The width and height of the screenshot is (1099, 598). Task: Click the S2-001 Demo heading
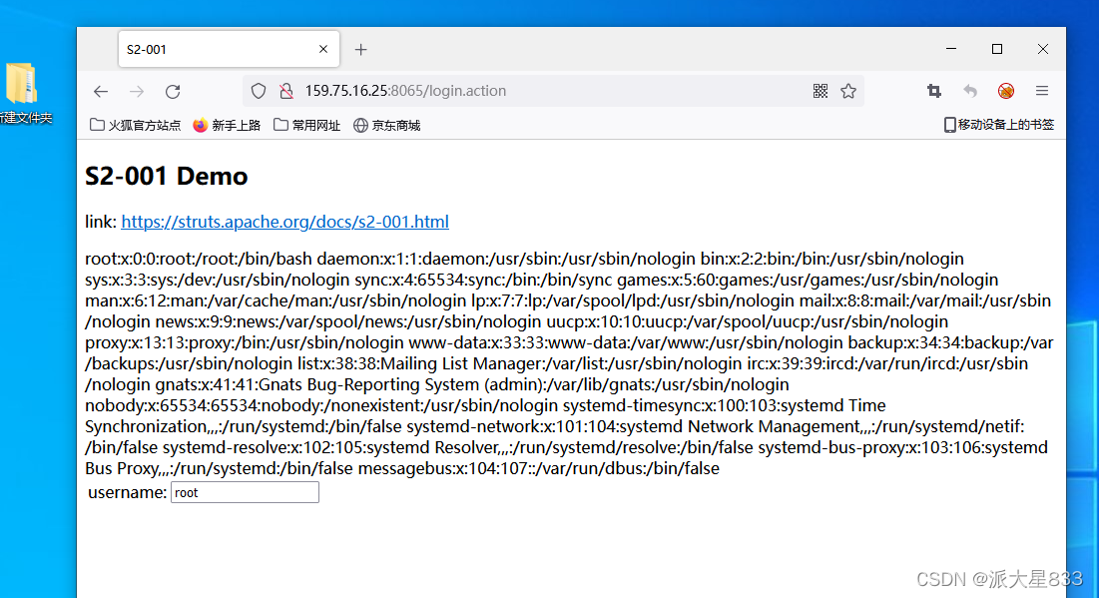(166, 176)
